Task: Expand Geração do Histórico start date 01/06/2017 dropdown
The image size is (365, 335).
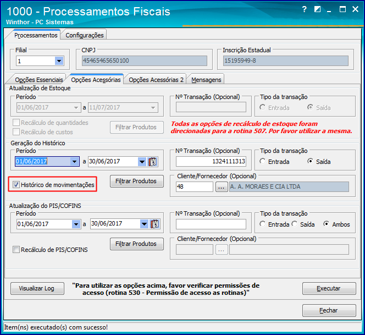Action: coord(75,161)
